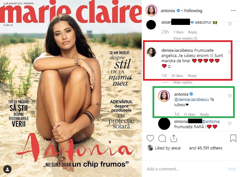Like simona's 'frumusețe RARĂ' comment
Image resolution: width=240 pixels, height=177 pixels.
click(x=230, y=124)
